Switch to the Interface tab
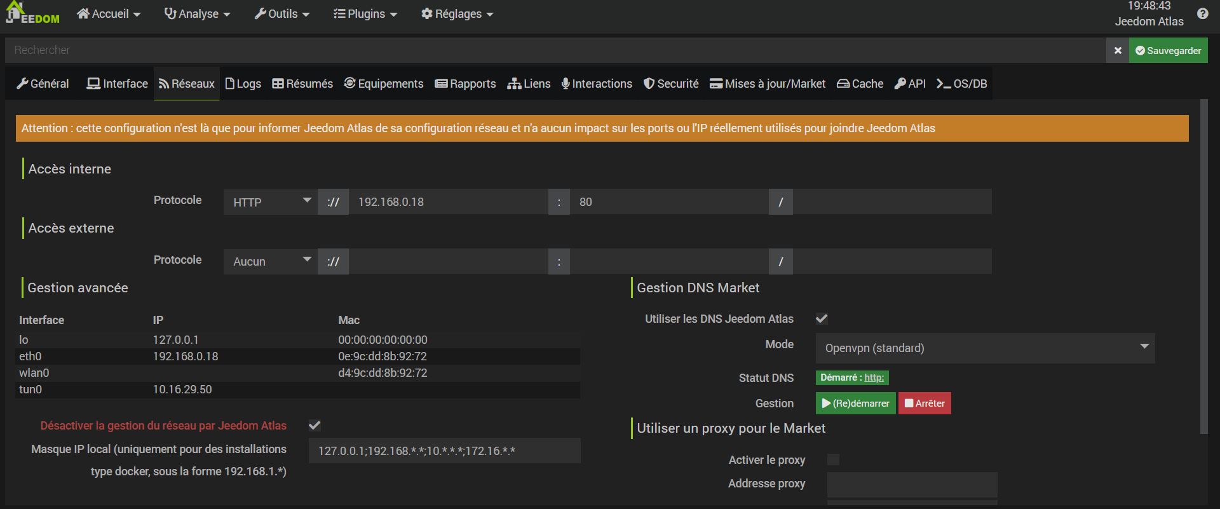This screenshot has height=509, width=1220. (x=118, y=83)
